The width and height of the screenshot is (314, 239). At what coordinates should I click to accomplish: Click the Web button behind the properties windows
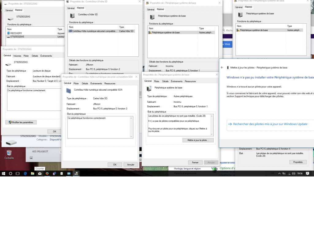click(x=227, y=44)
